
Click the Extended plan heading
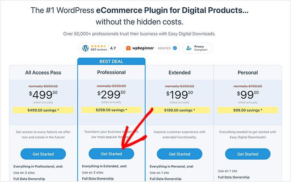click(x=179, y=73)
